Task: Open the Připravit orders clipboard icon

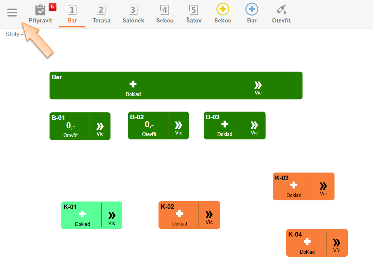Action: pyautogui.click(x=40, y=11)
